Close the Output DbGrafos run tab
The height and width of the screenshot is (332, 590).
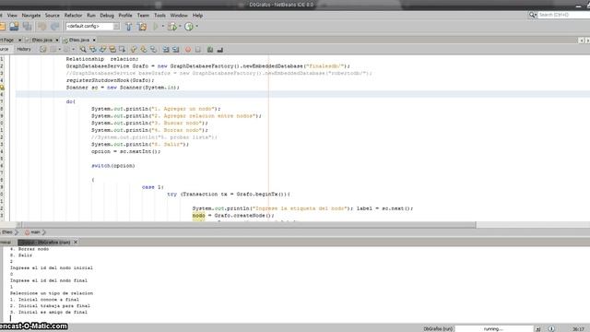pyautogui.click(x=76, y=242)
